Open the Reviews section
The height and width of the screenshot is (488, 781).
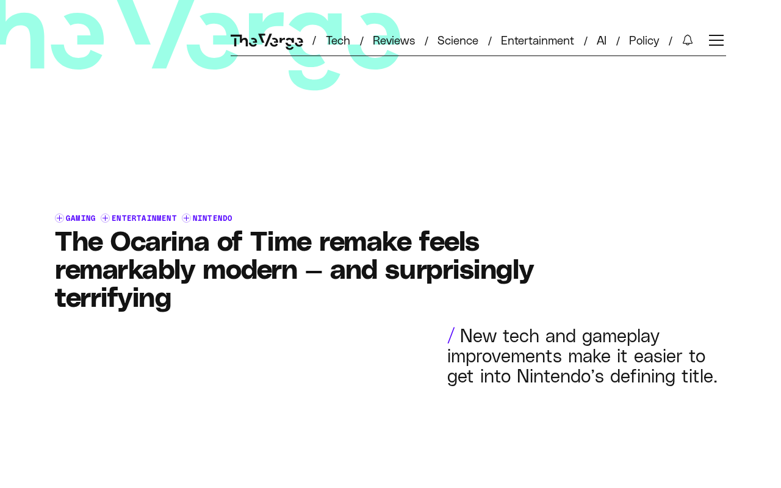point(394,40)
